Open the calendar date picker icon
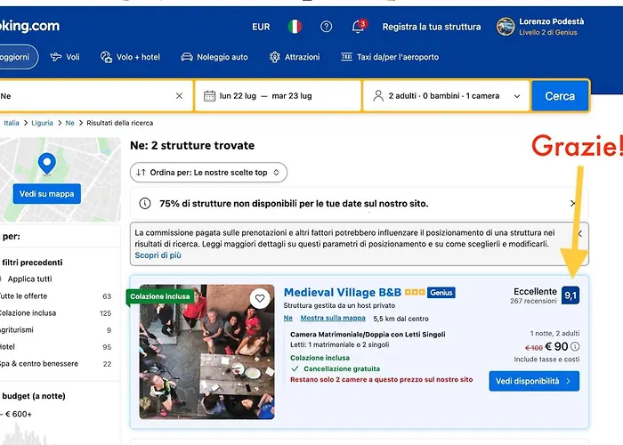The image size is (623, 445). (x=209, y=96)
